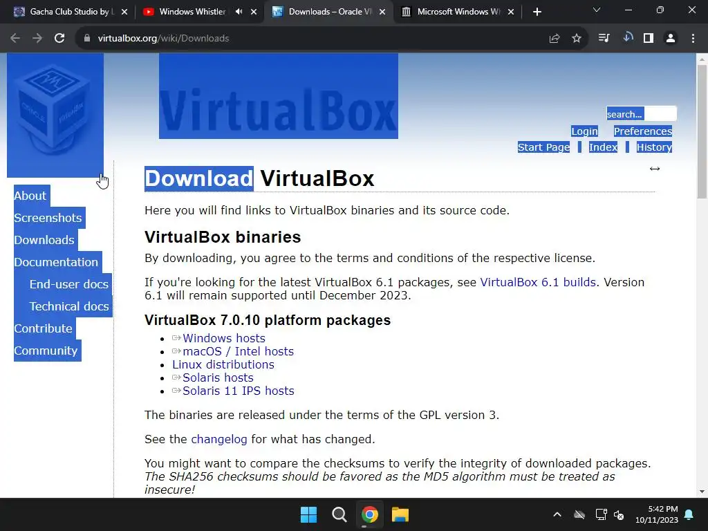
Task: Click the scrollbar down arrow
Action: point(702,492)
